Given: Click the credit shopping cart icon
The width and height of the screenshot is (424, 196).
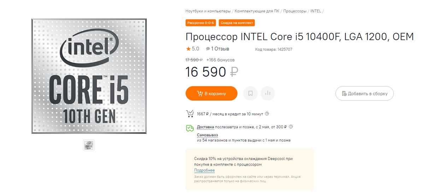Looking at the screenshot, I should pyautogui.click(x=190, y=114).
